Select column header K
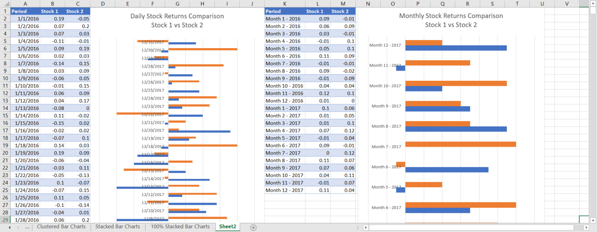Image resolution: width=597 pixels, height=232 pixels. (x=285, y=3)
